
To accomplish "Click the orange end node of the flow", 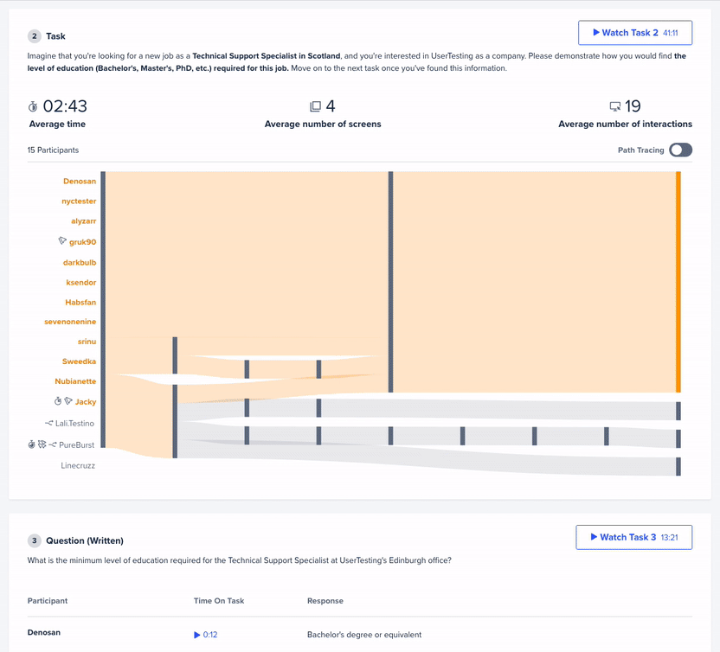I will coord(678,282).
